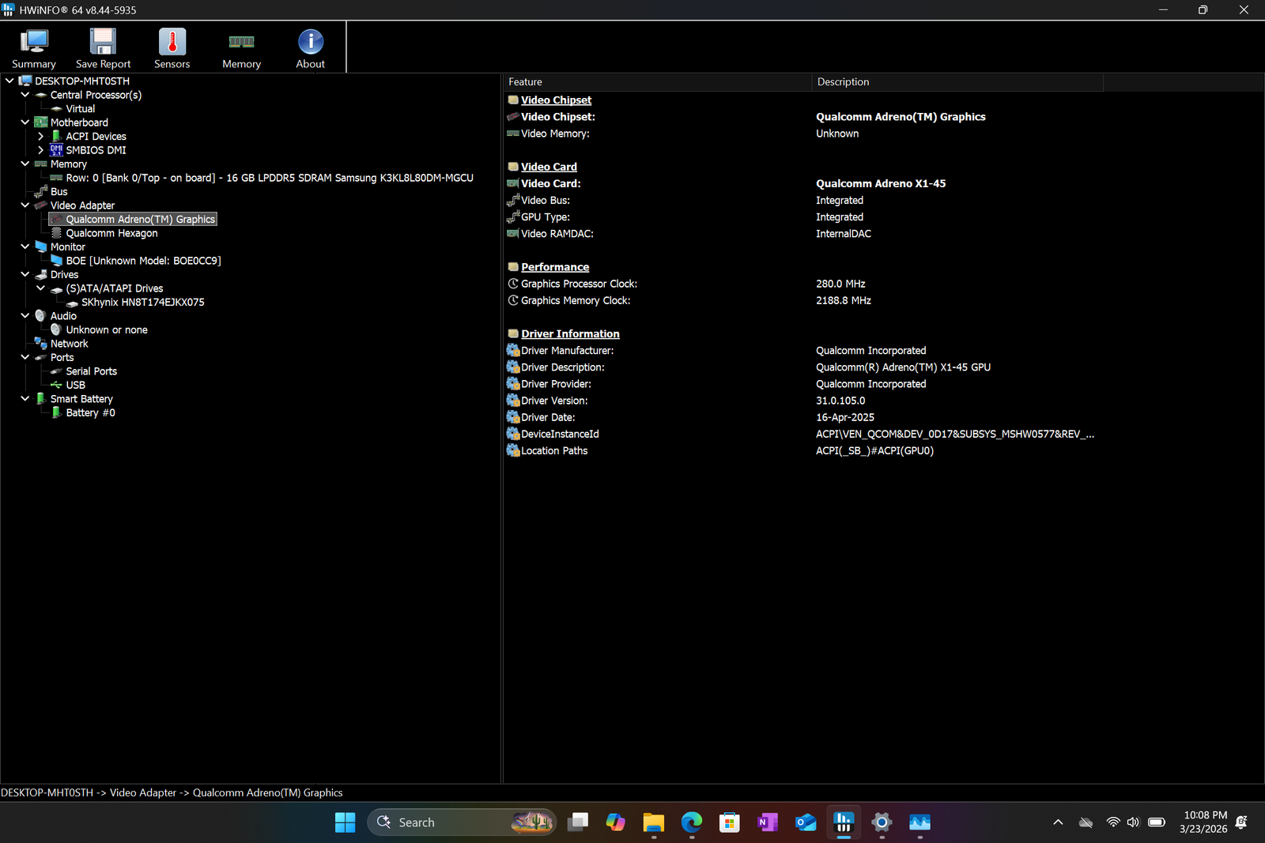Expand the ACPI Devices tree node
Image resolution: width=1265 pixels, height=843 pixels.
click(x=41, y=137)
